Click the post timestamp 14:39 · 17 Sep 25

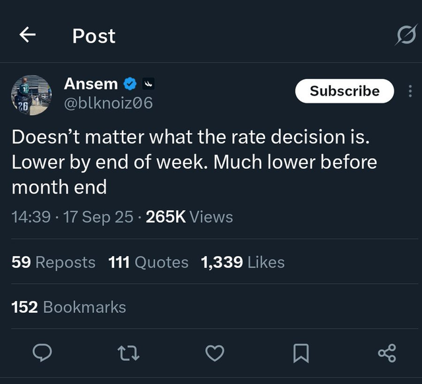(x=73, y=217)
